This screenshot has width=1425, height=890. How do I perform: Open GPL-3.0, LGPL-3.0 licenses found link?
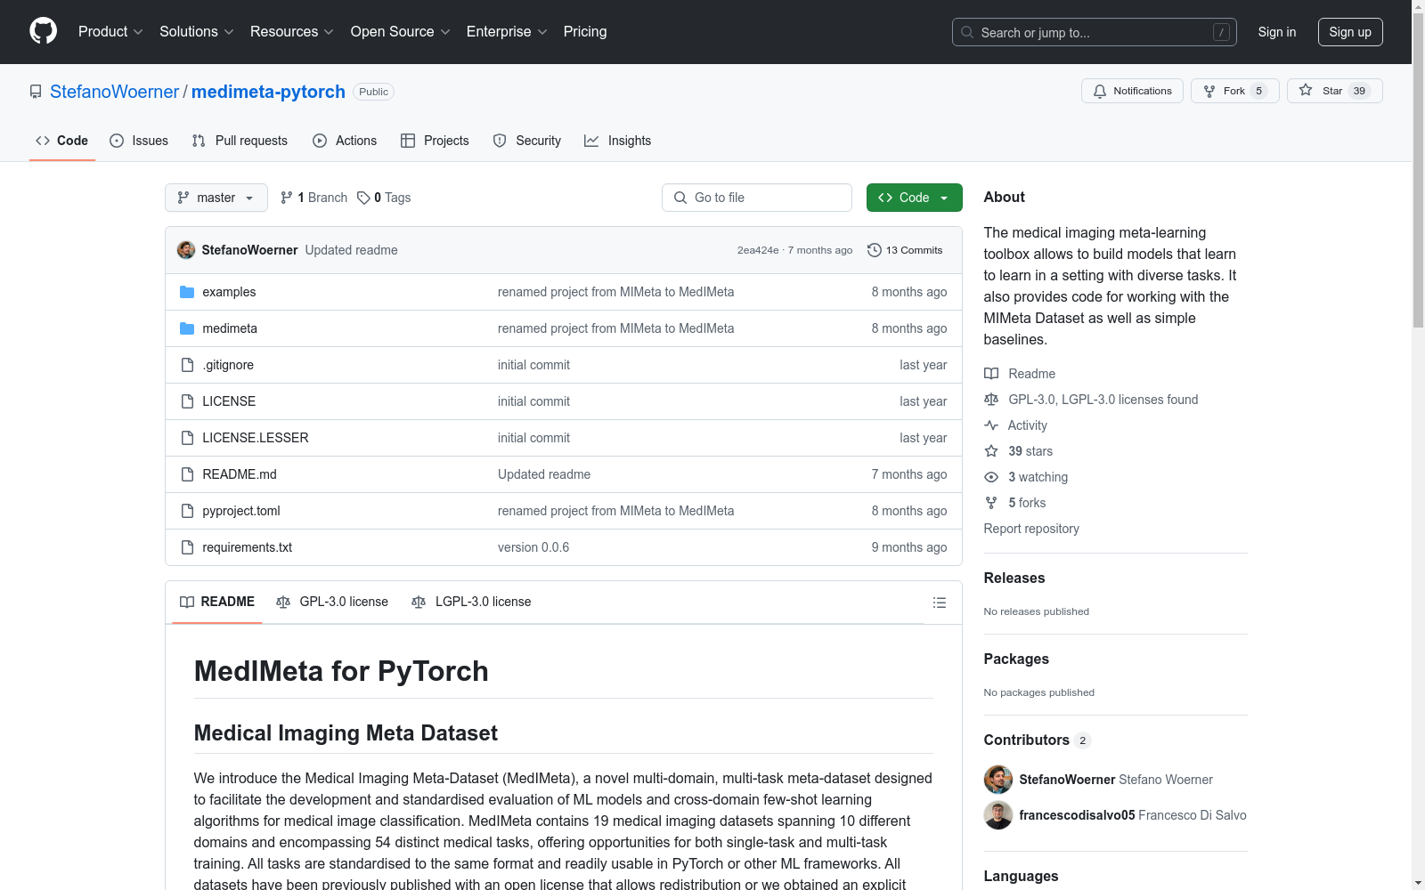point(1091,400)
